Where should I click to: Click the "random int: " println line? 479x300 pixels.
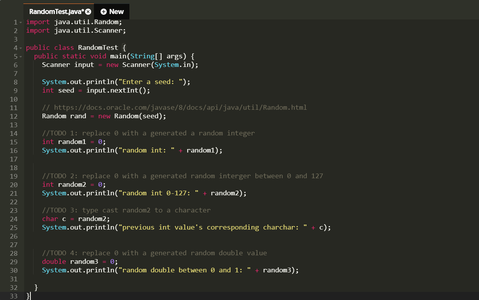(132, 151)
